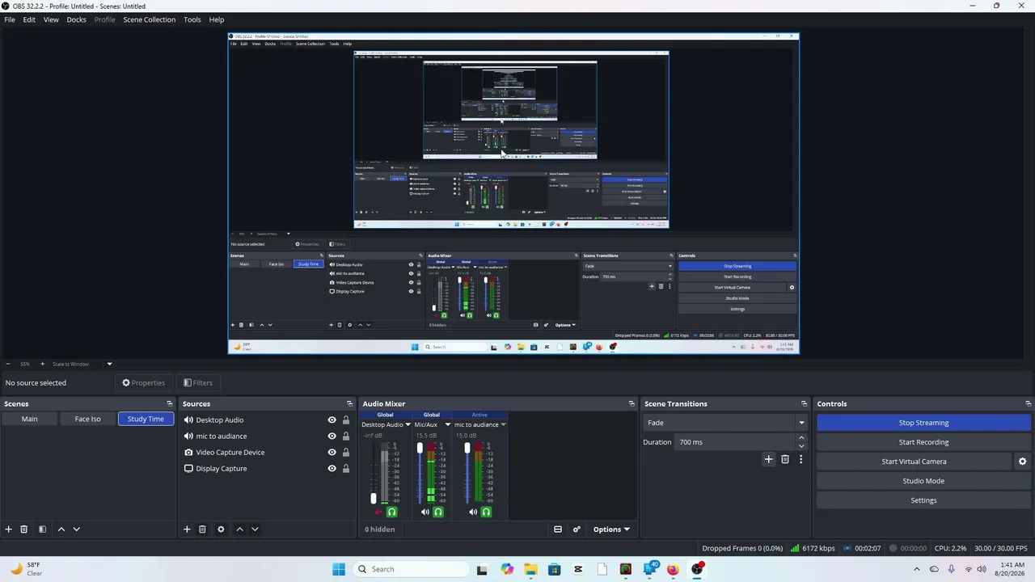Hide the Display Capture source
The height and width of the screenshot is (582, 1035).
click(x=332, y=469)
